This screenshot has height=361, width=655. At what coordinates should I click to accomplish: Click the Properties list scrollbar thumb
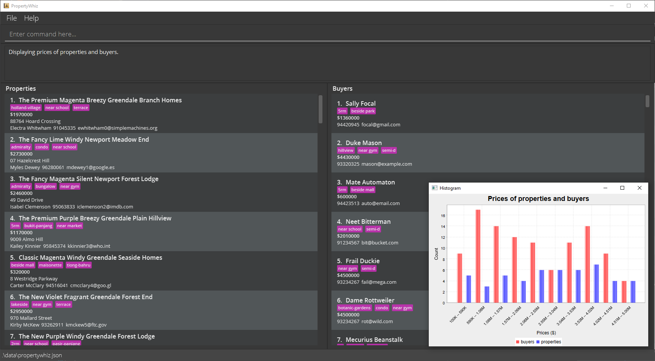(x=321, y=109)
